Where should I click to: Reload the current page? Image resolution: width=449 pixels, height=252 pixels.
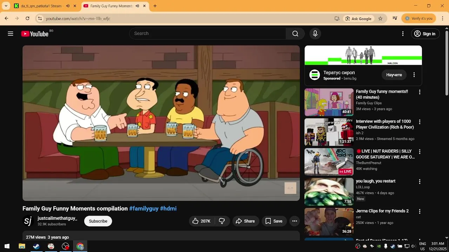click(x=27, y=19)
